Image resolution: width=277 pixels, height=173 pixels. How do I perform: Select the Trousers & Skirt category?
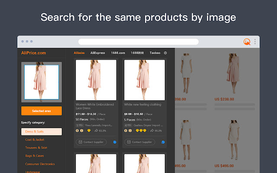36,148
